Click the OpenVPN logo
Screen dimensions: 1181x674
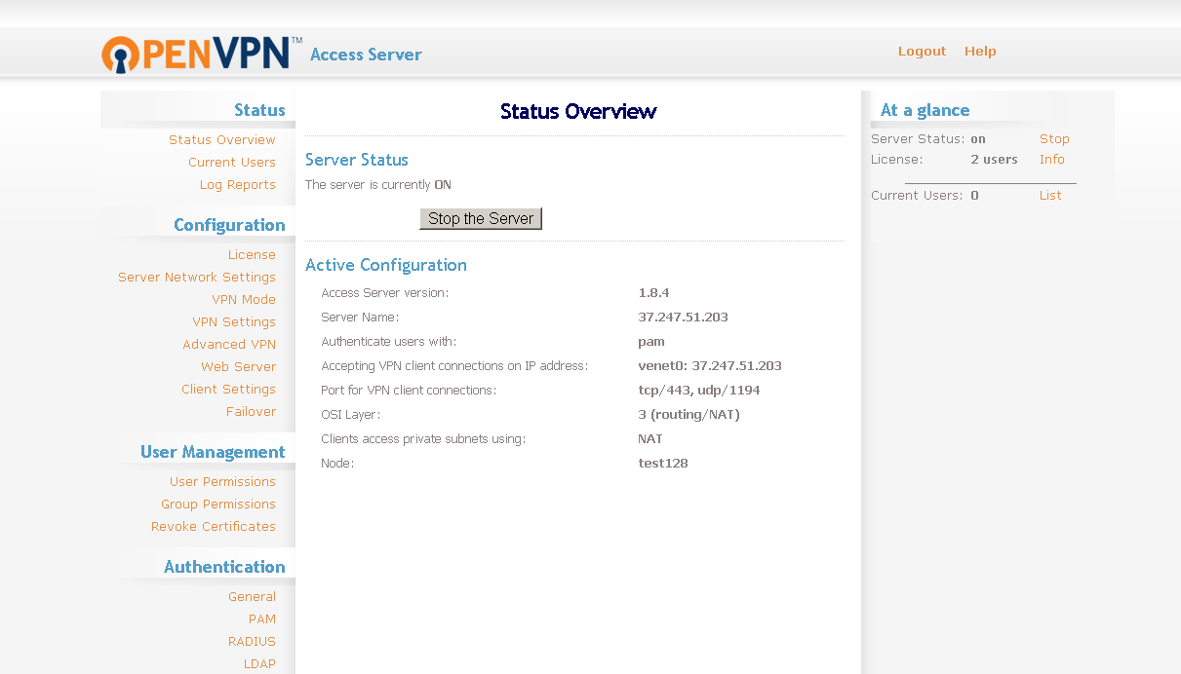pyautogui.click(x=201, y=54)
